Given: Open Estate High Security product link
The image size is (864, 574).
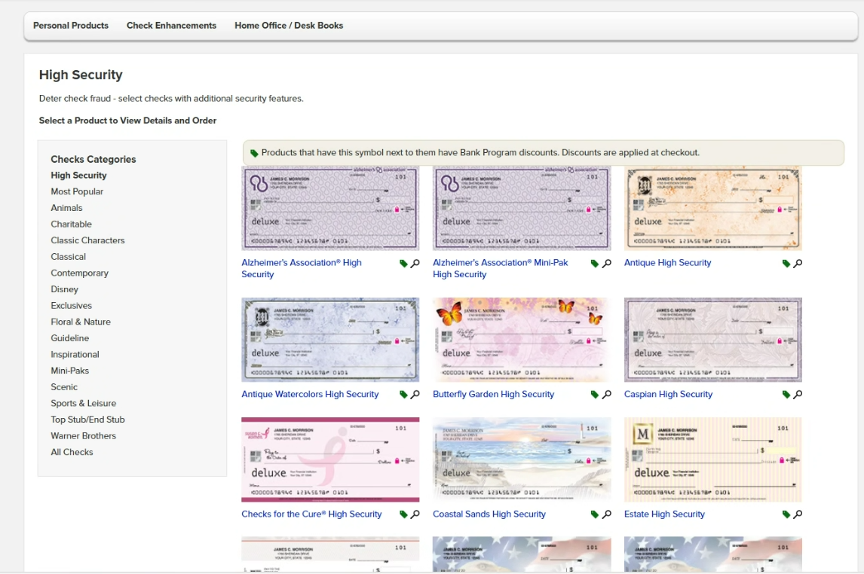Looking at the screenshot, I should 664,514.
